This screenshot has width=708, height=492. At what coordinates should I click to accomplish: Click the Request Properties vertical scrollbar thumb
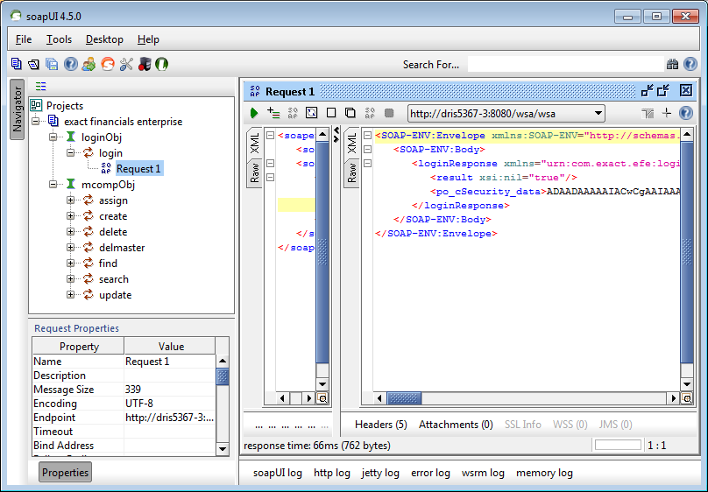click(x=223, y=376)
